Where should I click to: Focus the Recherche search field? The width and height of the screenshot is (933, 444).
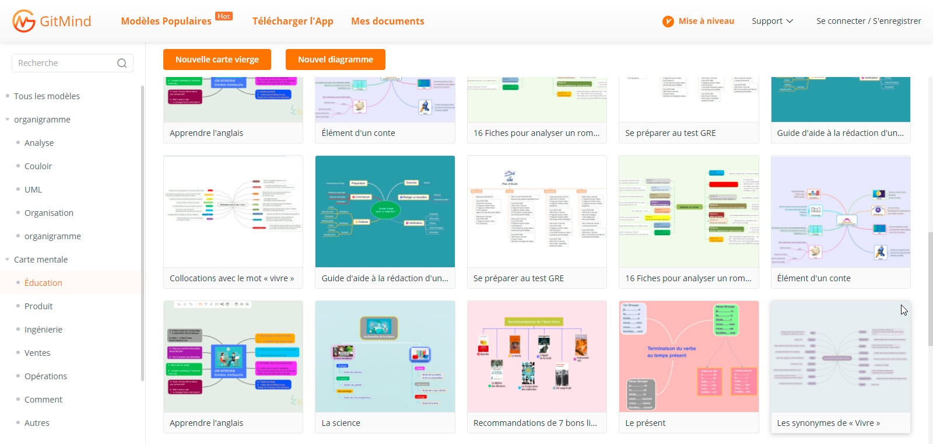tap(64, 63)
